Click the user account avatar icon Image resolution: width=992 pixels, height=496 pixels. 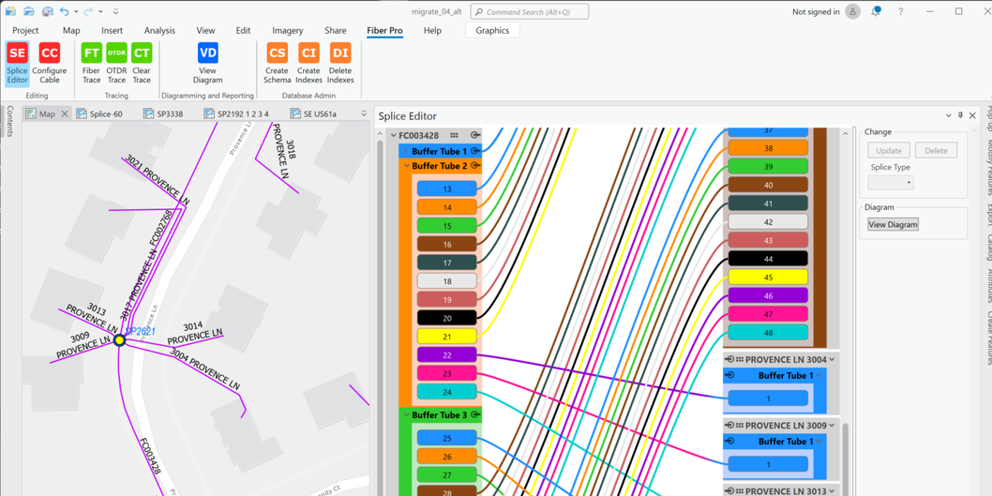(x=853, y=11)
